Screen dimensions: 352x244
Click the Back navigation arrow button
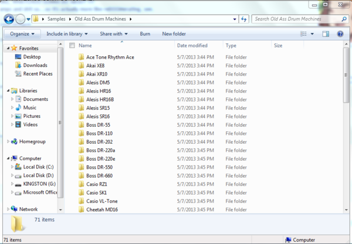pos(8,19)
